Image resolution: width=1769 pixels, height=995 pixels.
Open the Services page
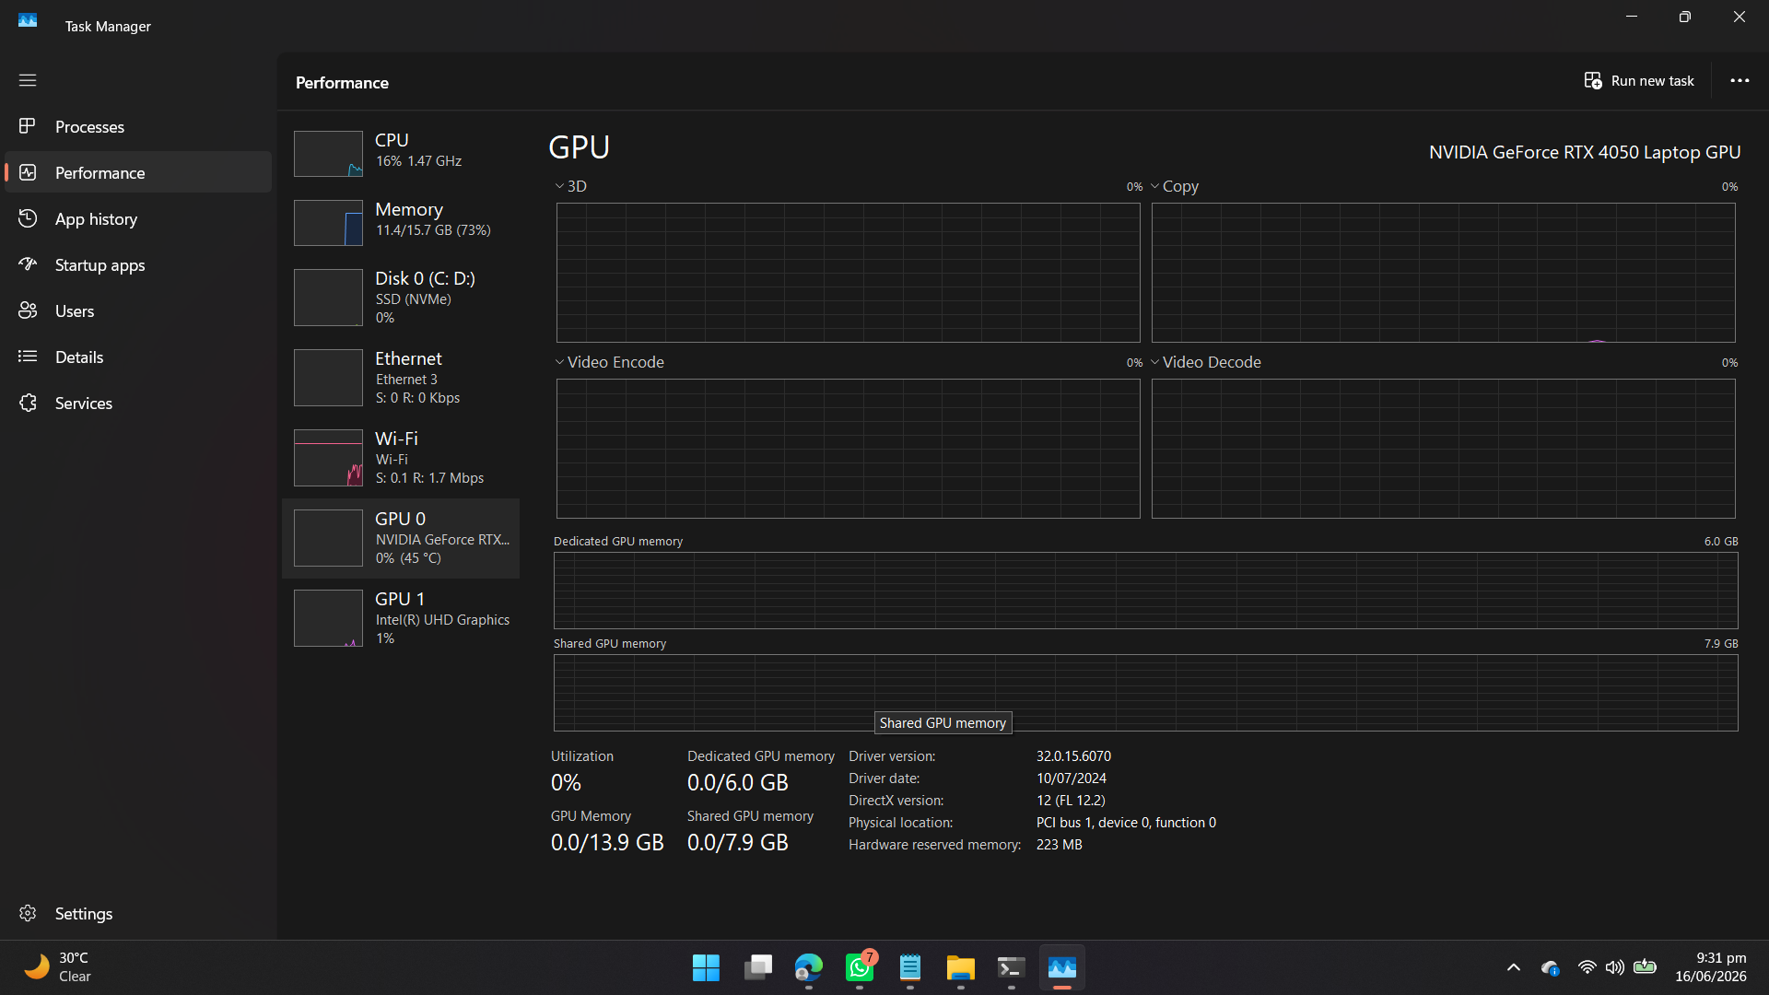(x=138, y=403)
